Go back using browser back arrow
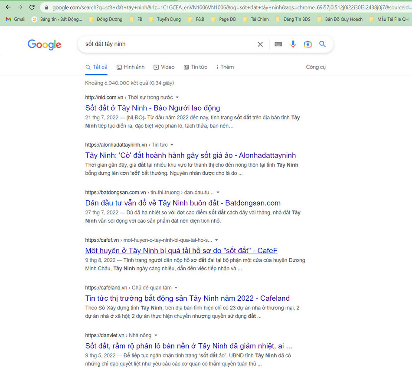 pos(8,7)
